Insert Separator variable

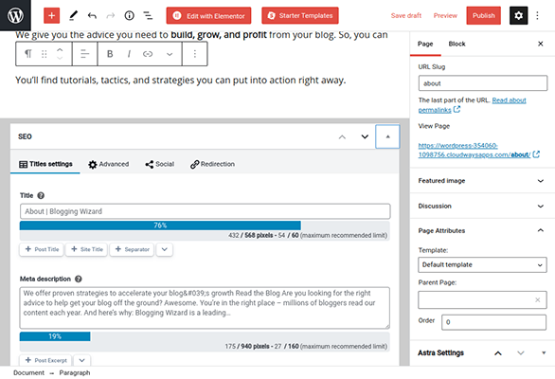132,249
